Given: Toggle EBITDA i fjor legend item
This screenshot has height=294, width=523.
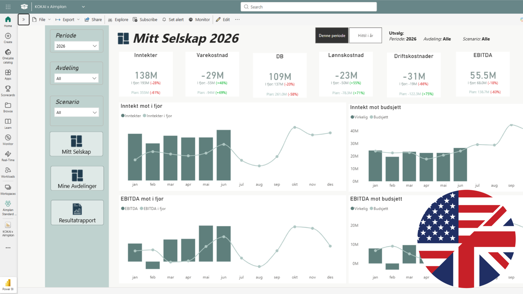Looking at the screenshot, I should tap(153, 209).
